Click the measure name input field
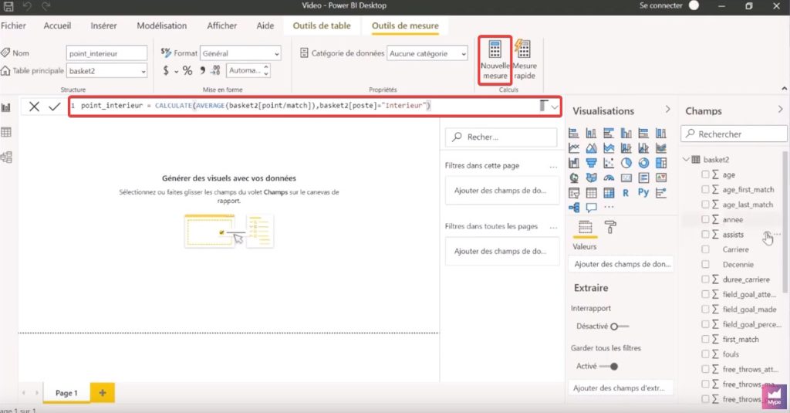Viewport: 790px width, 413px height. (106, 53)
